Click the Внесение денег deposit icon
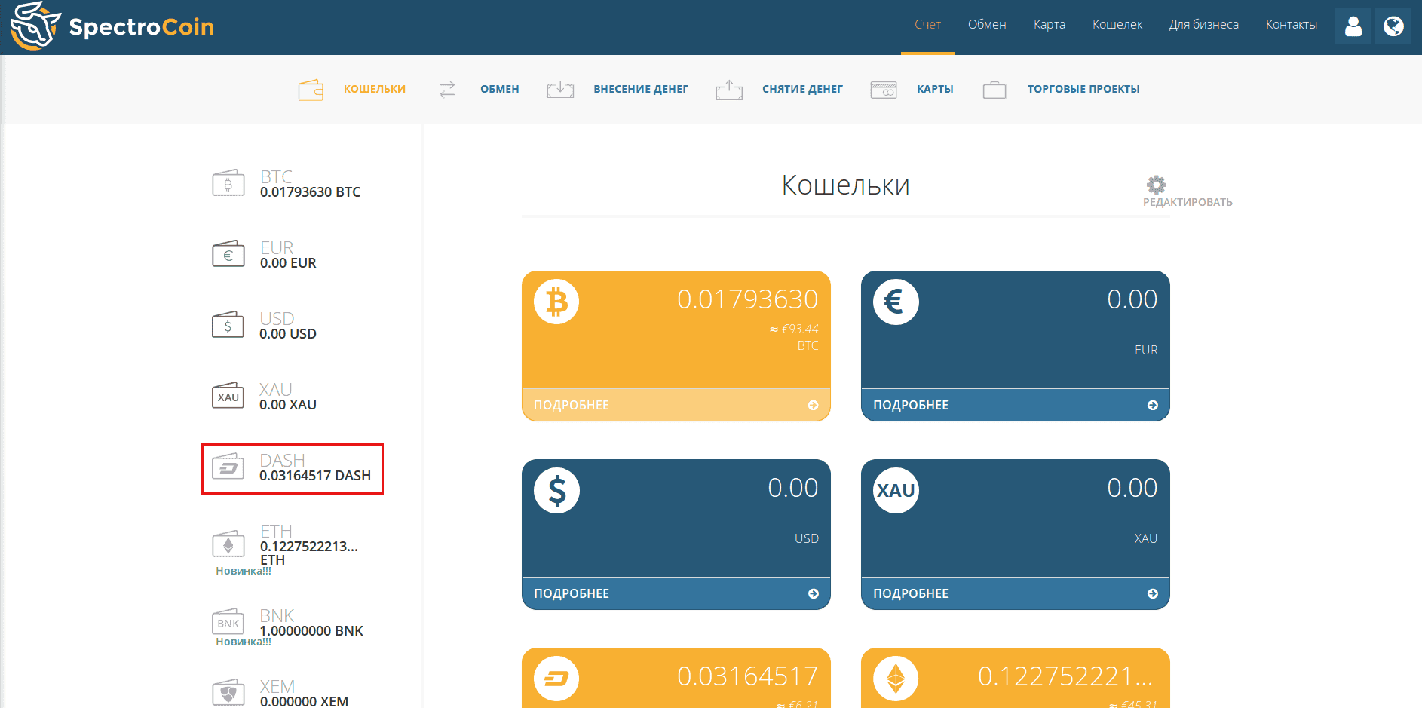 pos(560,90)
